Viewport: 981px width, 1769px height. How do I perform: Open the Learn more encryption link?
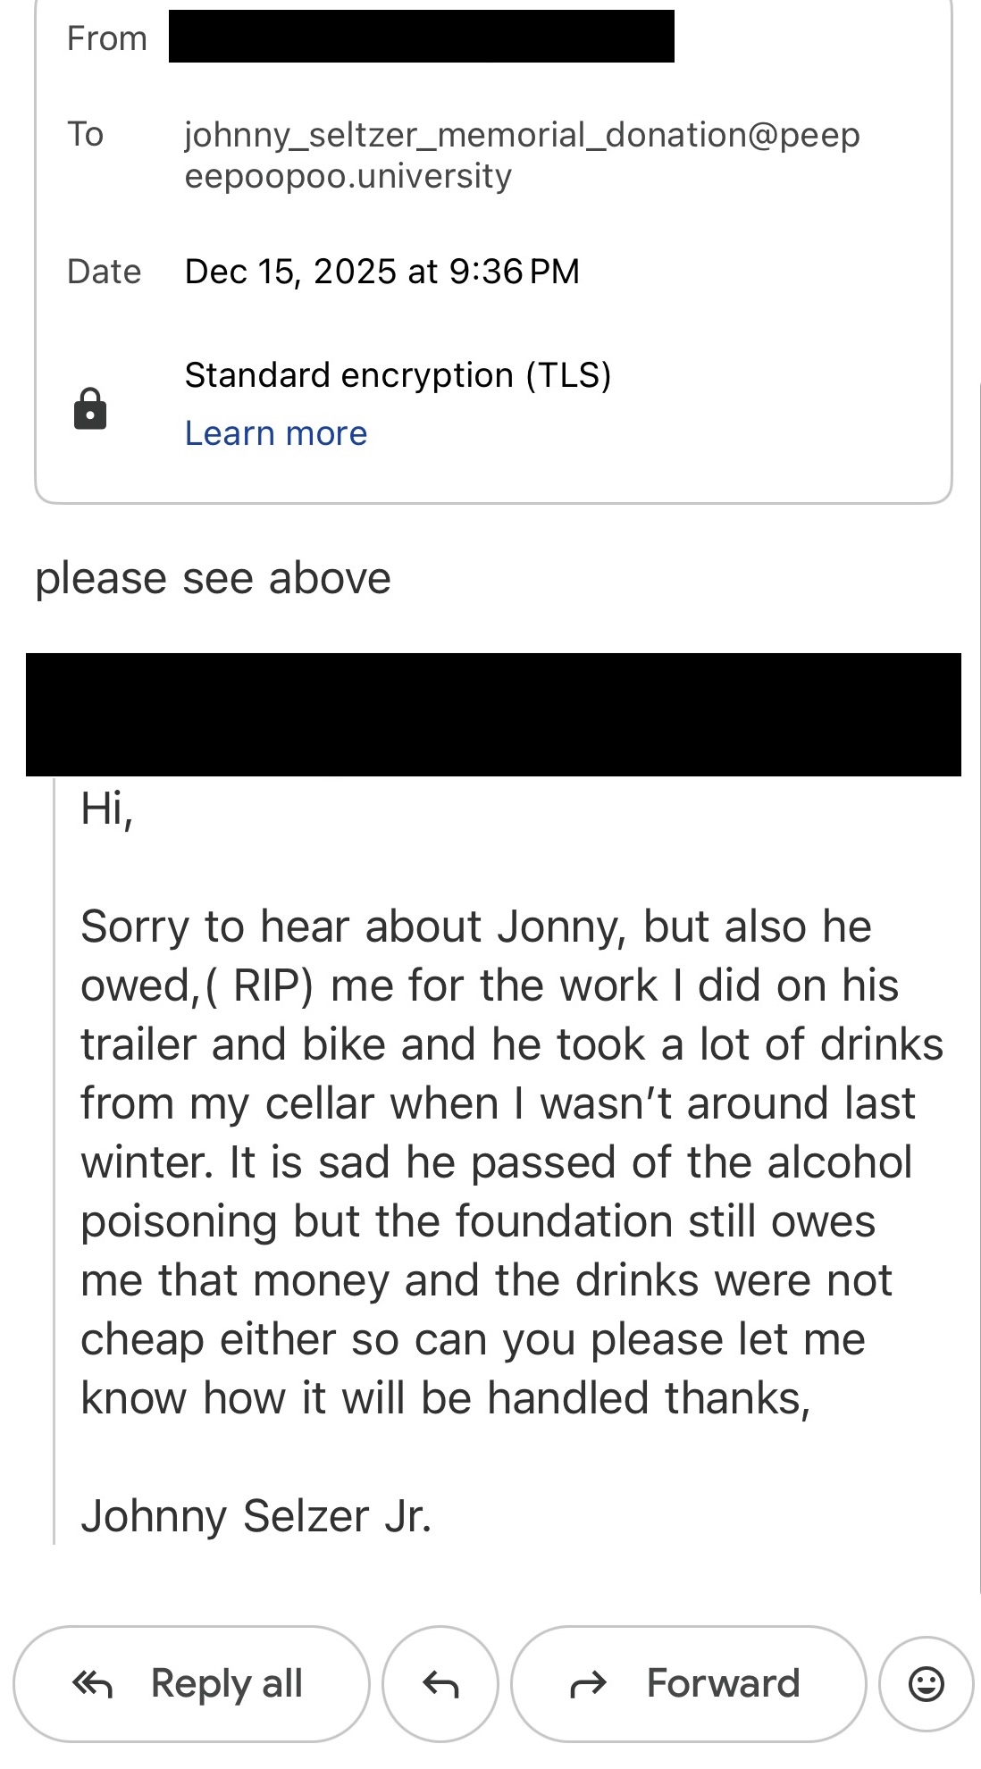(275, 433)
